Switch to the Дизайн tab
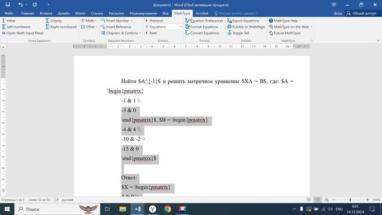 (64, 13)
